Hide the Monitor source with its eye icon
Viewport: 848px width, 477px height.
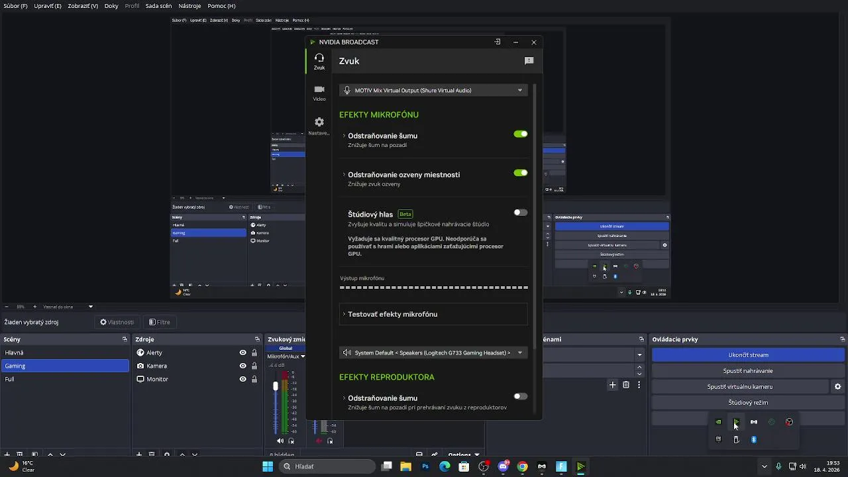click(x=243, y=379)
